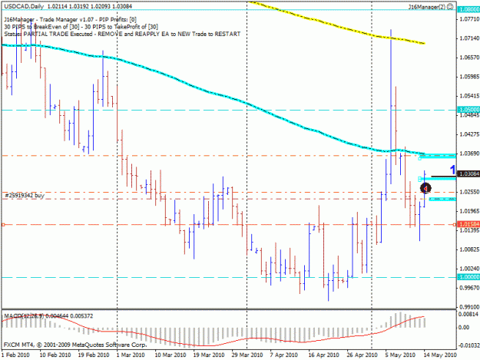Image resolution: width=480 pixels, height=360 pixels.
Task: Click the 1.05985 price scale value
Action: 469,77
